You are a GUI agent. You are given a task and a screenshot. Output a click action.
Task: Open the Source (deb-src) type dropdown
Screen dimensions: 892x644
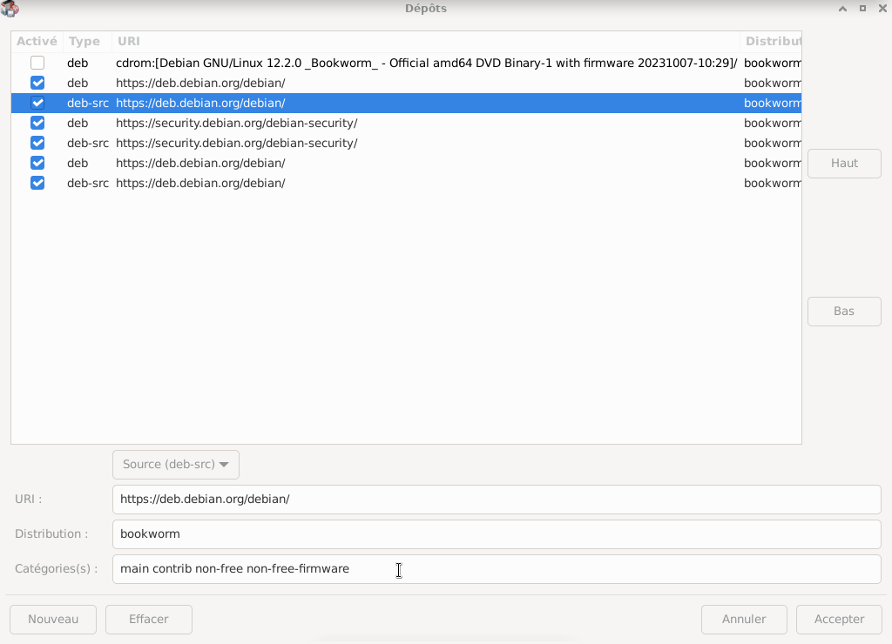[176, 465]
